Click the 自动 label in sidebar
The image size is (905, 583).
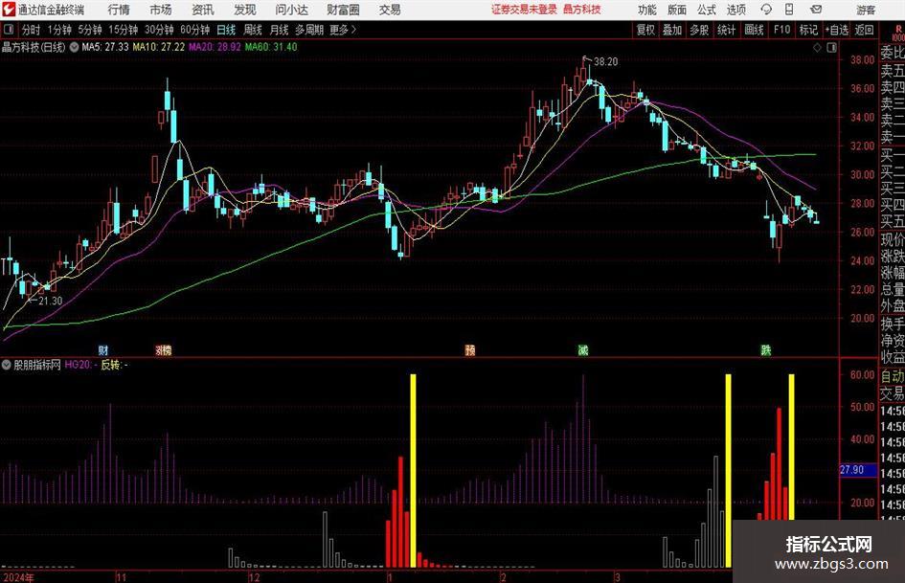coord(893,376)
